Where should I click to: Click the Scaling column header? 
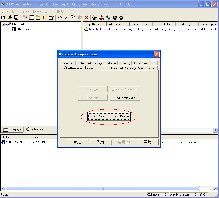pyautogui.click(x=187, y=24)
